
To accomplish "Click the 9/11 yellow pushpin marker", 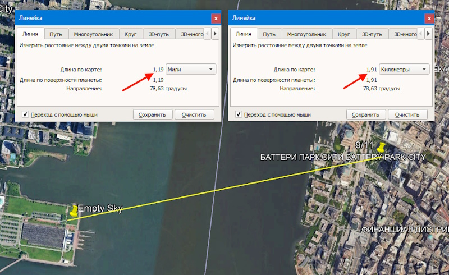I will pos(382,147).
